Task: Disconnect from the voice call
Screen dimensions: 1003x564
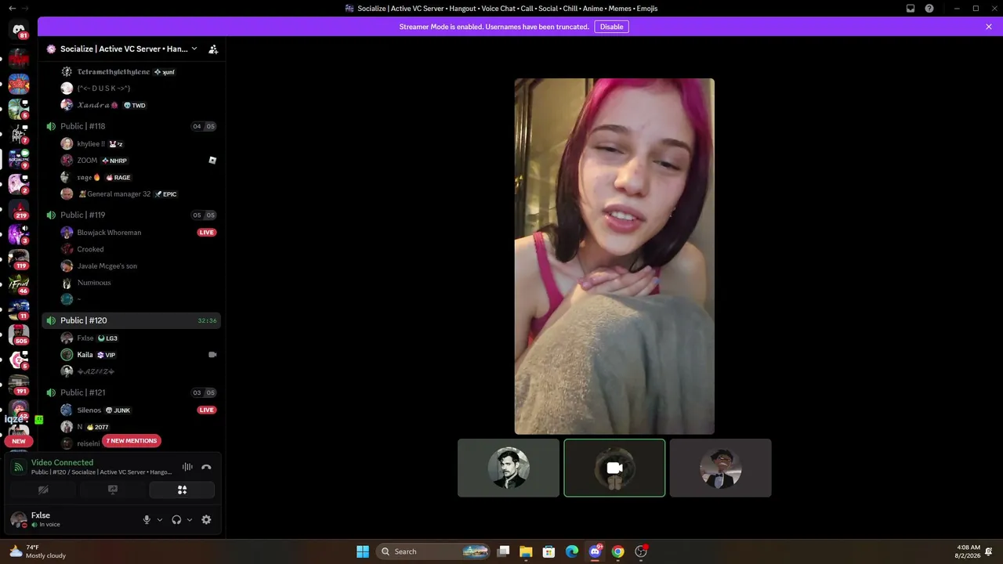Action: click(206, 467)
